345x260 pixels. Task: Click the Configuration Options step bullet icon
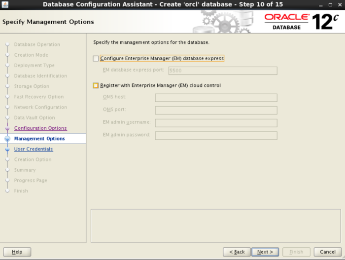pyautogui.click(x=7, y=128)
